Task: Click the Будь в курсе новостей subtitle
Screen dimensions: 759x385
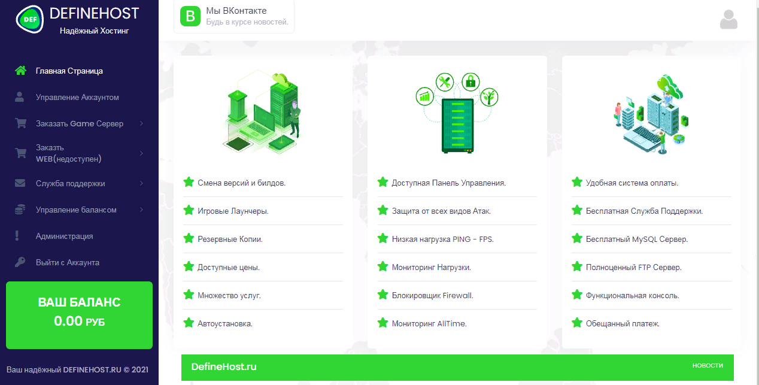Action: (x=247, y=22)
